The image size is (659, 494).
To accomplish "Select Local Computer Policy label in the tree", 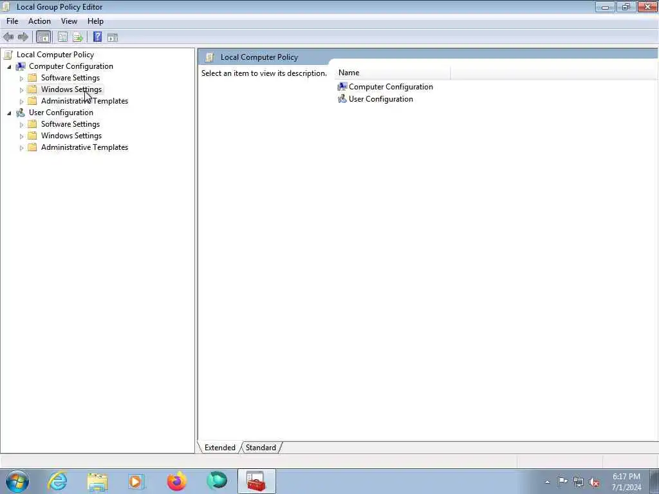I will (x=55, y=55).
